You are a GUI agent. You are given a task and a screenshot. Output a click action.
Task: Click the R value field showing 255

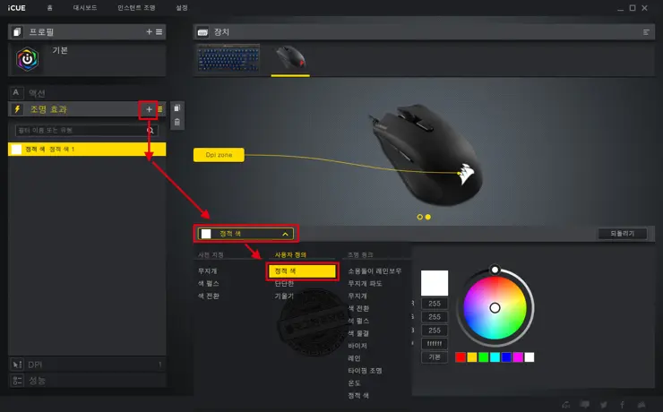435,304
